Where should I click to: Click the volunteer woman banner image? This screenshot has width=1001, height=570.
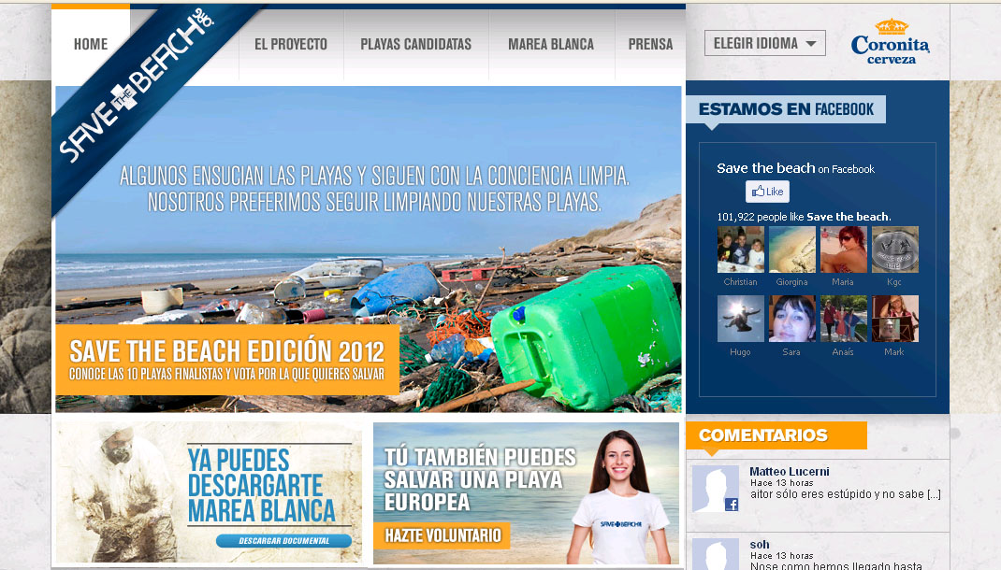pos(526,492)
